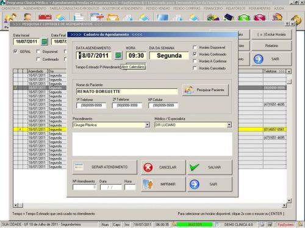This screenshot has width=305, height=228.
Task: Open the green dollar circle toolbar icon
Action: (x=244, y=18)
